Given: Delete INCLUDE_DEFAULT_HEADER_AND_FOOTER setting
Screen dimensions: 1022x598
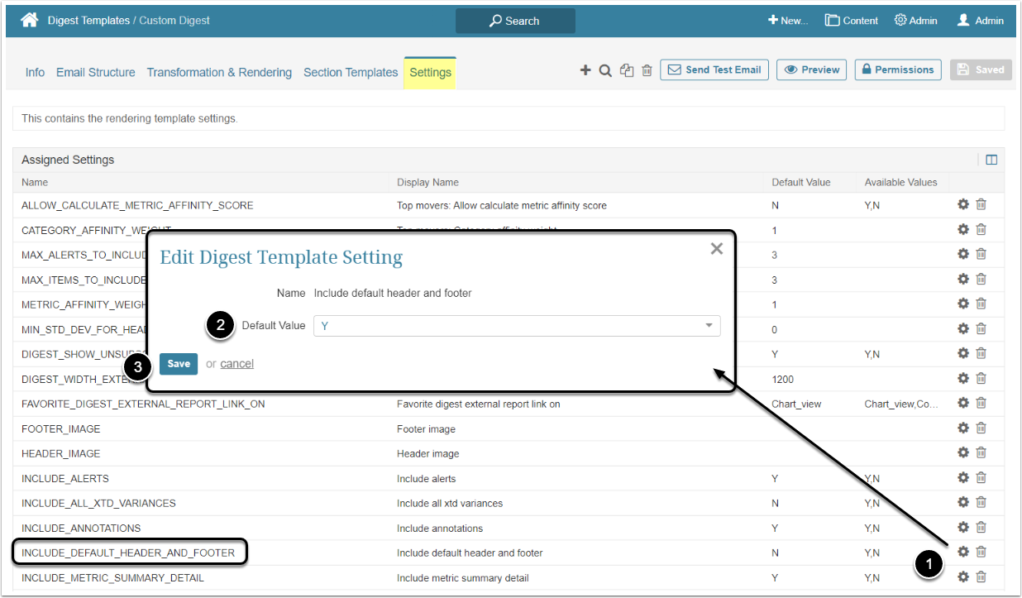Looking at the screenshot, I should coord(981,552).
